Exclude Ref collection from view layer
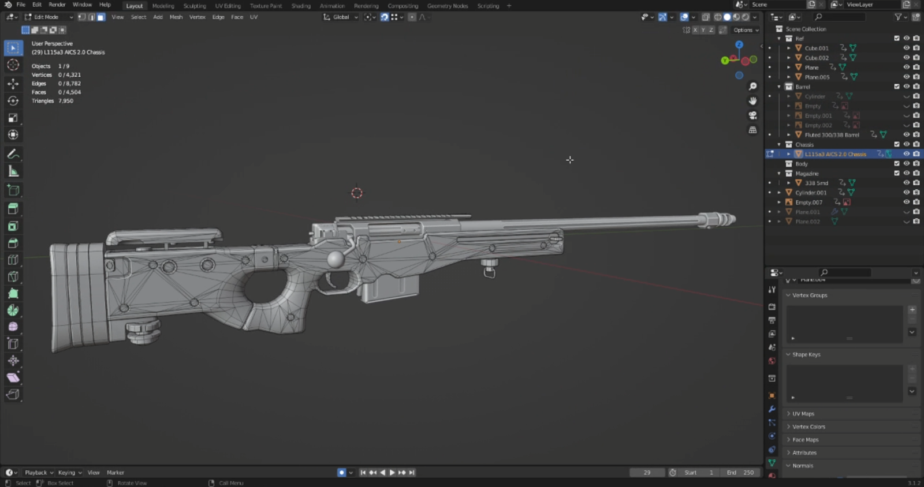 pyautogui.click(x=897, y=39)
